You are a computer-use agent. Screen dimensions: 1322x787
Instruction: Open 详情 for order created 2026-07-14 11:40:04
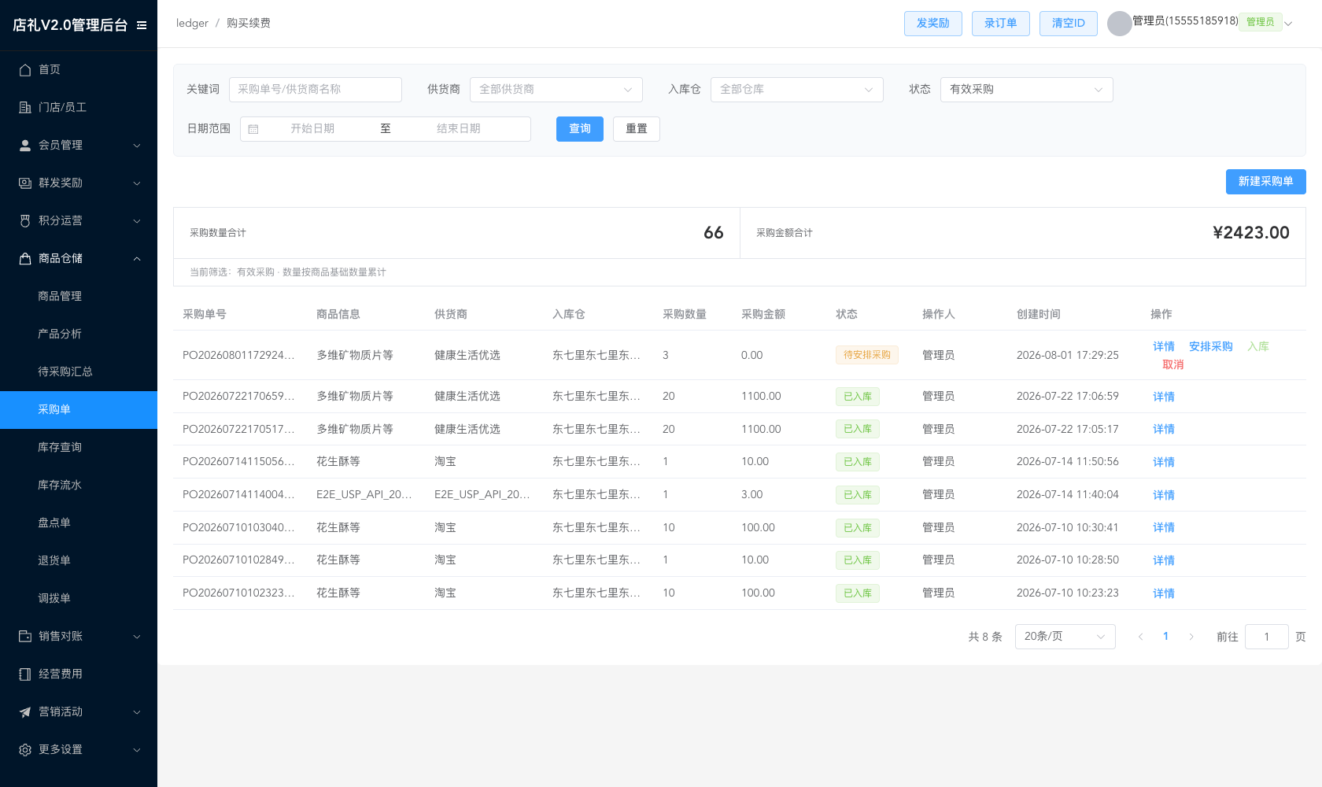tap(1164, 495)
